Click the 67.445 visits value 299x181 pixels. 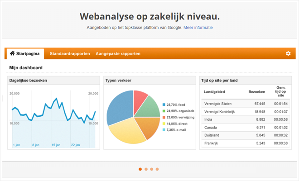click(260, 104)
